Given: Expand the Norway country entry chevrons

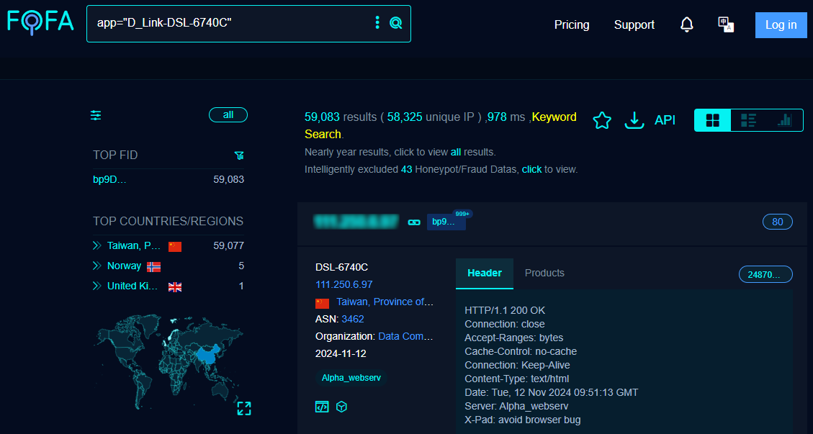Looking at the screenshot, I should 97,266.
